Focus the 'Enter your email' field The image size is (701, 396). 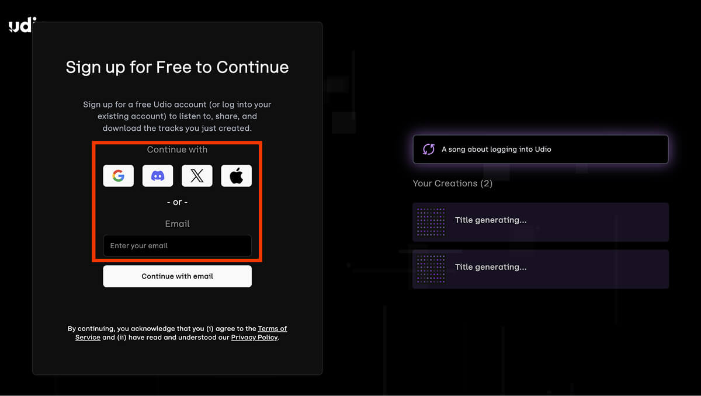(x=177, y=246)
